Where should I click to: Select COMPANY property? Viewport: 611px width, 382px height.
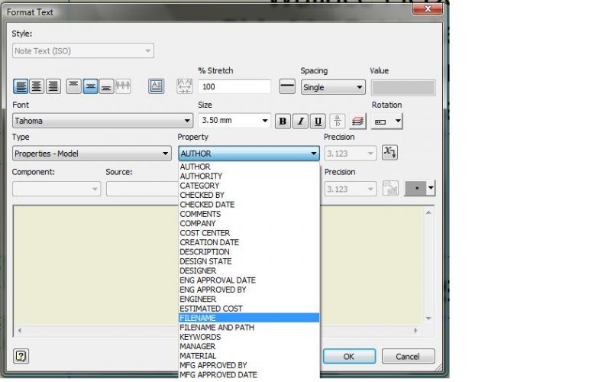[249, 223]
